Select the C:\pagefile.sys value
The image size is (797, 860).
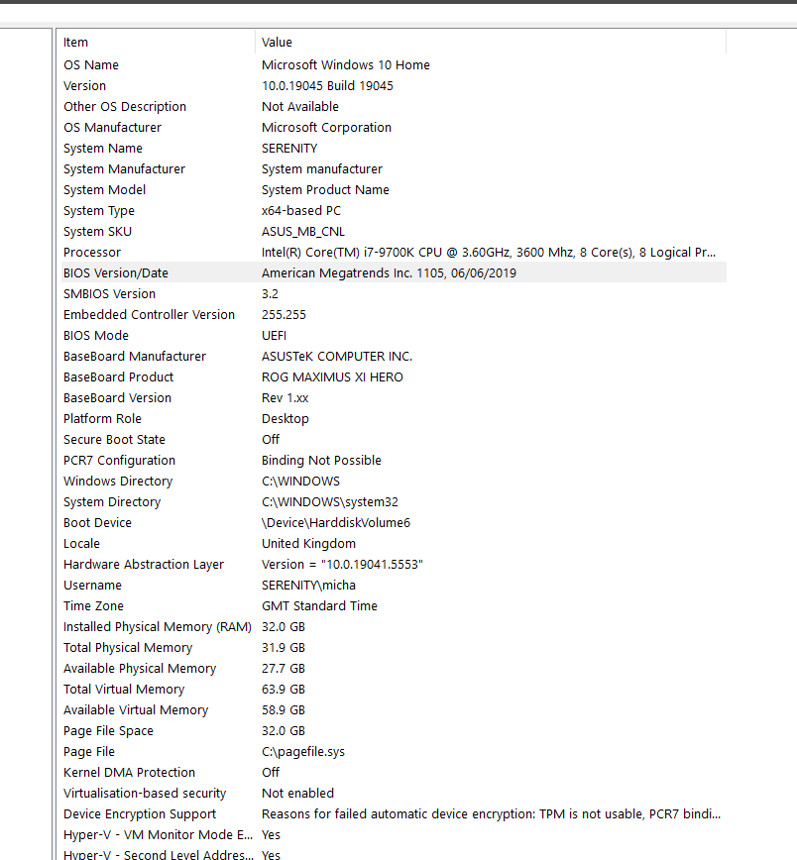[x=303, y=753]
